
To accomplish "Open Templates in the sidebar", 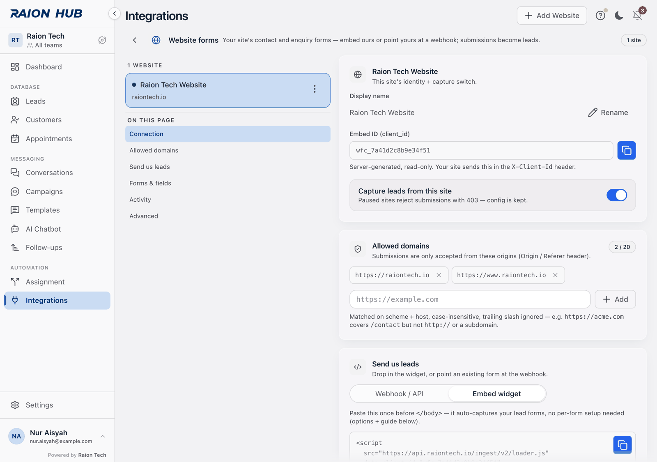I will [x=57, y=210].
